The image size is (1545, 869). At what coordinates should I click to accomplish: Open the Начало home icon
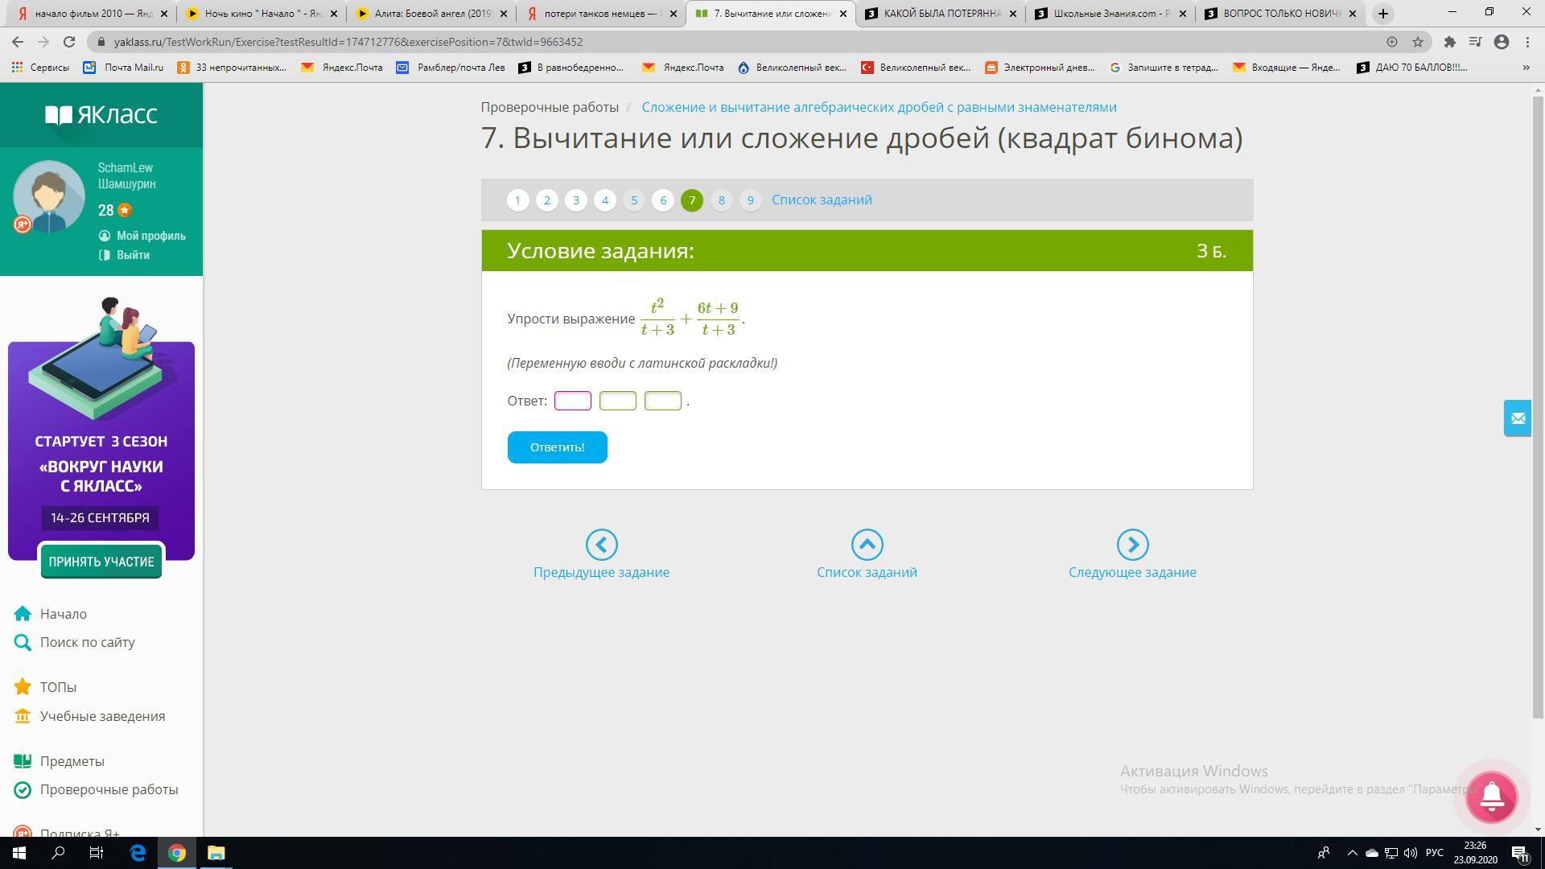click(23, 614)
